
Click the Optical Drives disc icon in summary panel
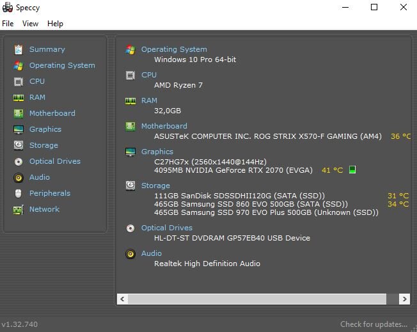tap(130, 228)
